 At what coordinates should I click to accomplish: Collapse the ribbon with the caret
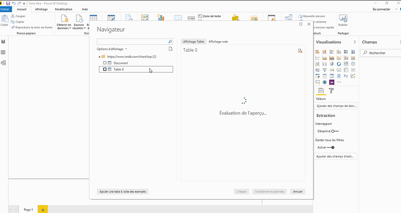396,9
